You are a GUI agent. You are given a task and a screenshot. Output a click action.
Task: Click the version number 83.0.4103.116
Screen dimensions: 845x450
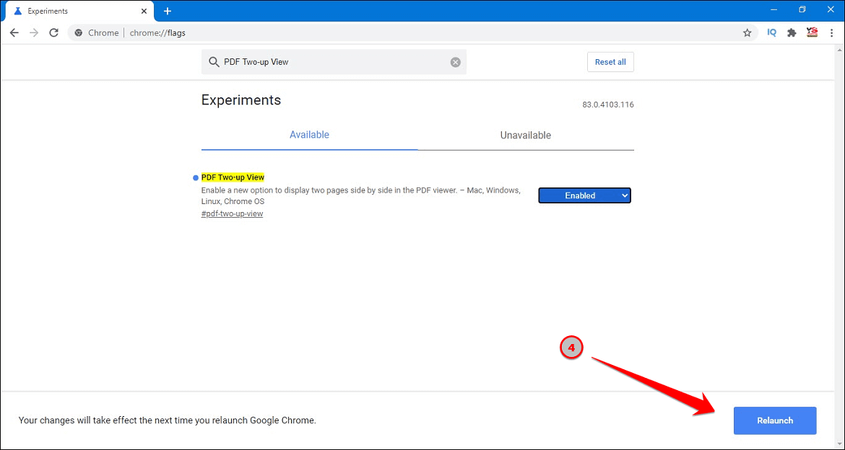[608, 105]
